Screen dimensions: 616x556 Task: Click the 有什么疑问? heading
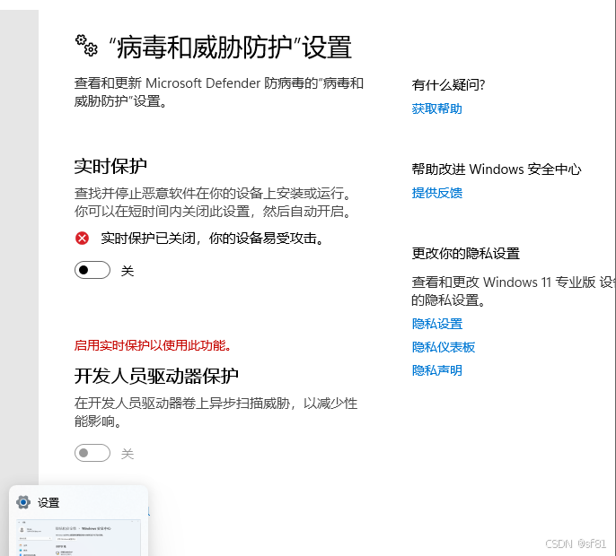(448, 85)
